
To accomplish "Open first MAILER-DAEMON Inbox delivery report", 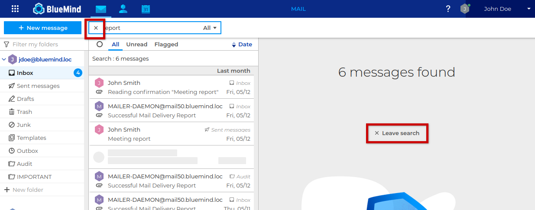I will pos(172,110).
